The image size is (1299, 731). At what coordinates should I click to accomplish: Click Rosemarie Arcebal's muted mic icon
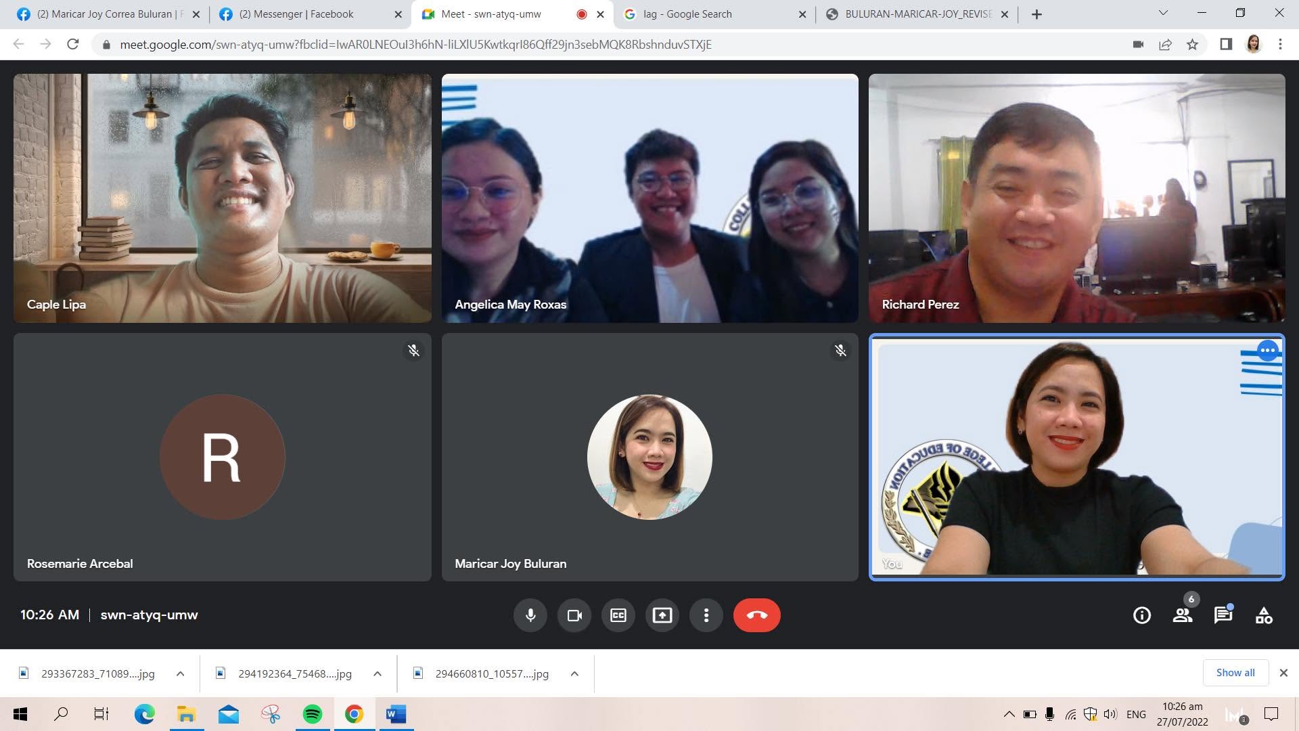click(x=413, y=351)
